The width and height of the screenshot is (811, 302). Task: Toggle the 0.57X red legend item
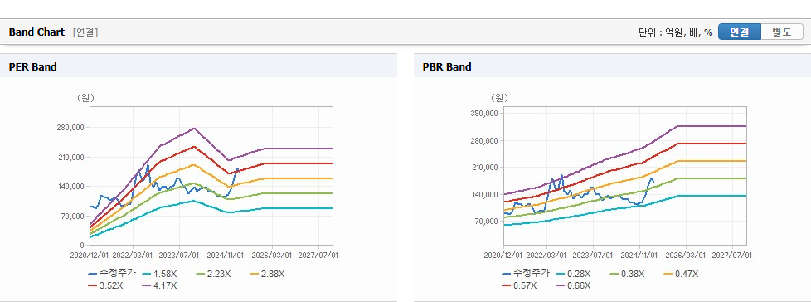pyautogui.click(x=520, y=285)
